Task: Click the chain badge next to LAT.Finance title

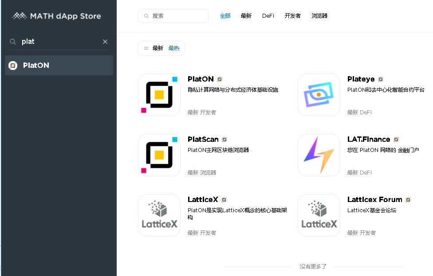Action: point(396,140)
